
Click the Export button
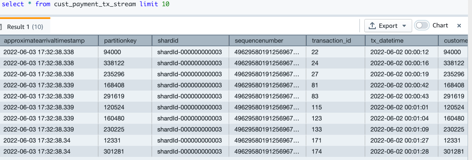388,26
